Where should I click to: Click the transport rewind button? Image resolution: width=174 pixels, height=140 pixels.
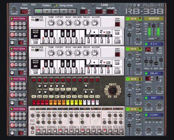pyautogui.click(x=55, y=11)
